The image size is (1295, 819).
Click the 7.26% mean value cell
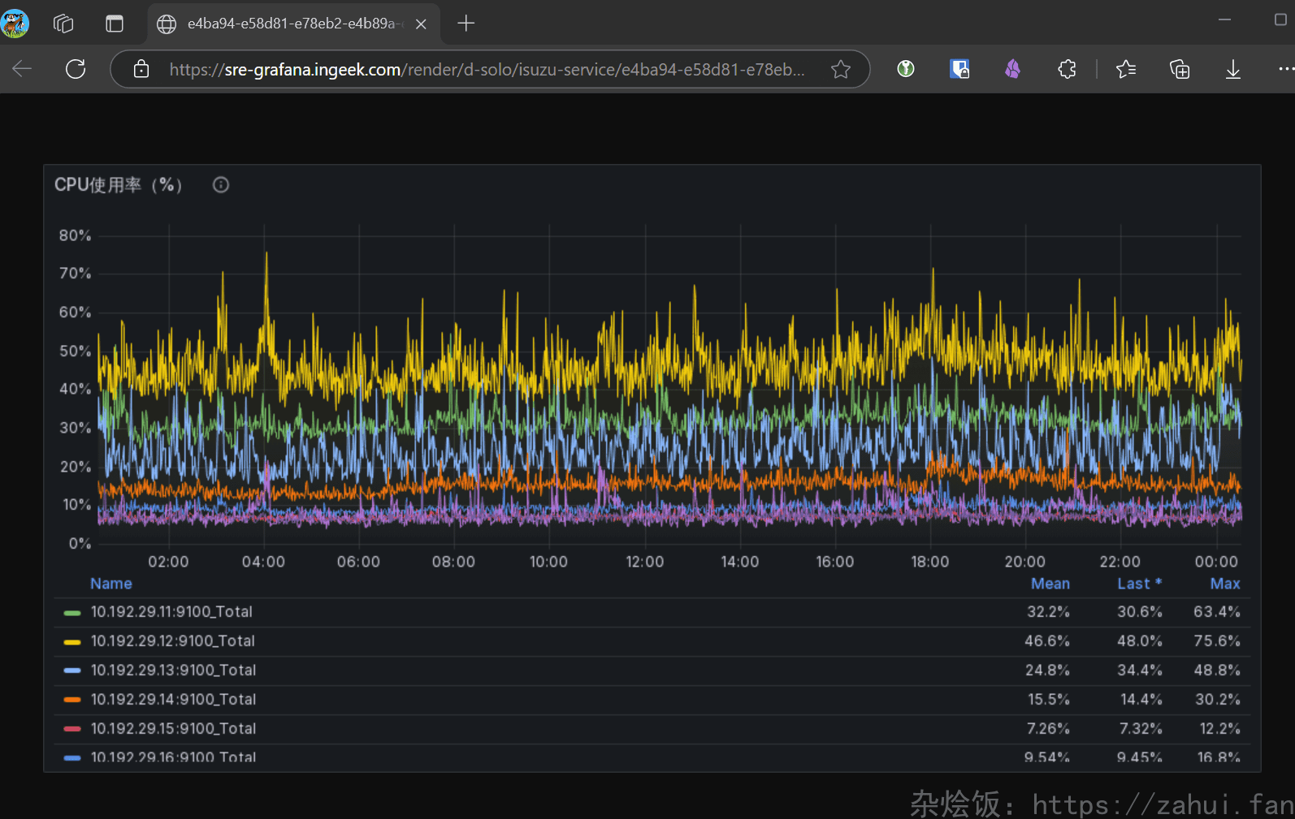click(x=1048, y=729)
